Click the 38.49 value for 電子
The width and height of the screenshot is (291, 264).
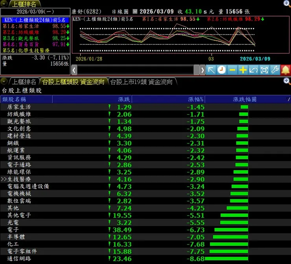[x=122, y=230]
